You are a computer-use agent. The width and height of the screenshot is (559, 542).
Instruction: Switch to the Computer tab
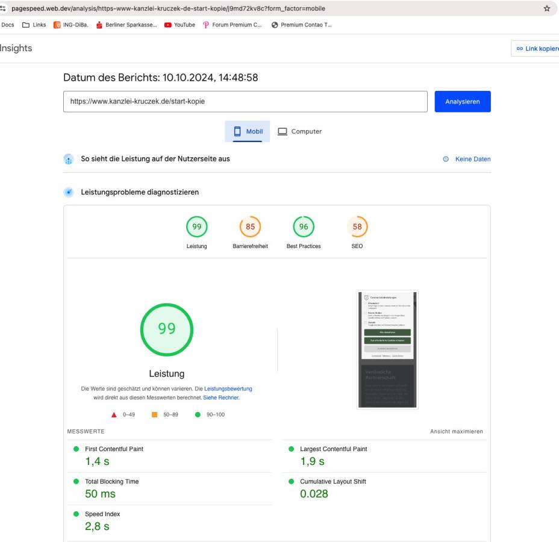(x=299, y=131)
